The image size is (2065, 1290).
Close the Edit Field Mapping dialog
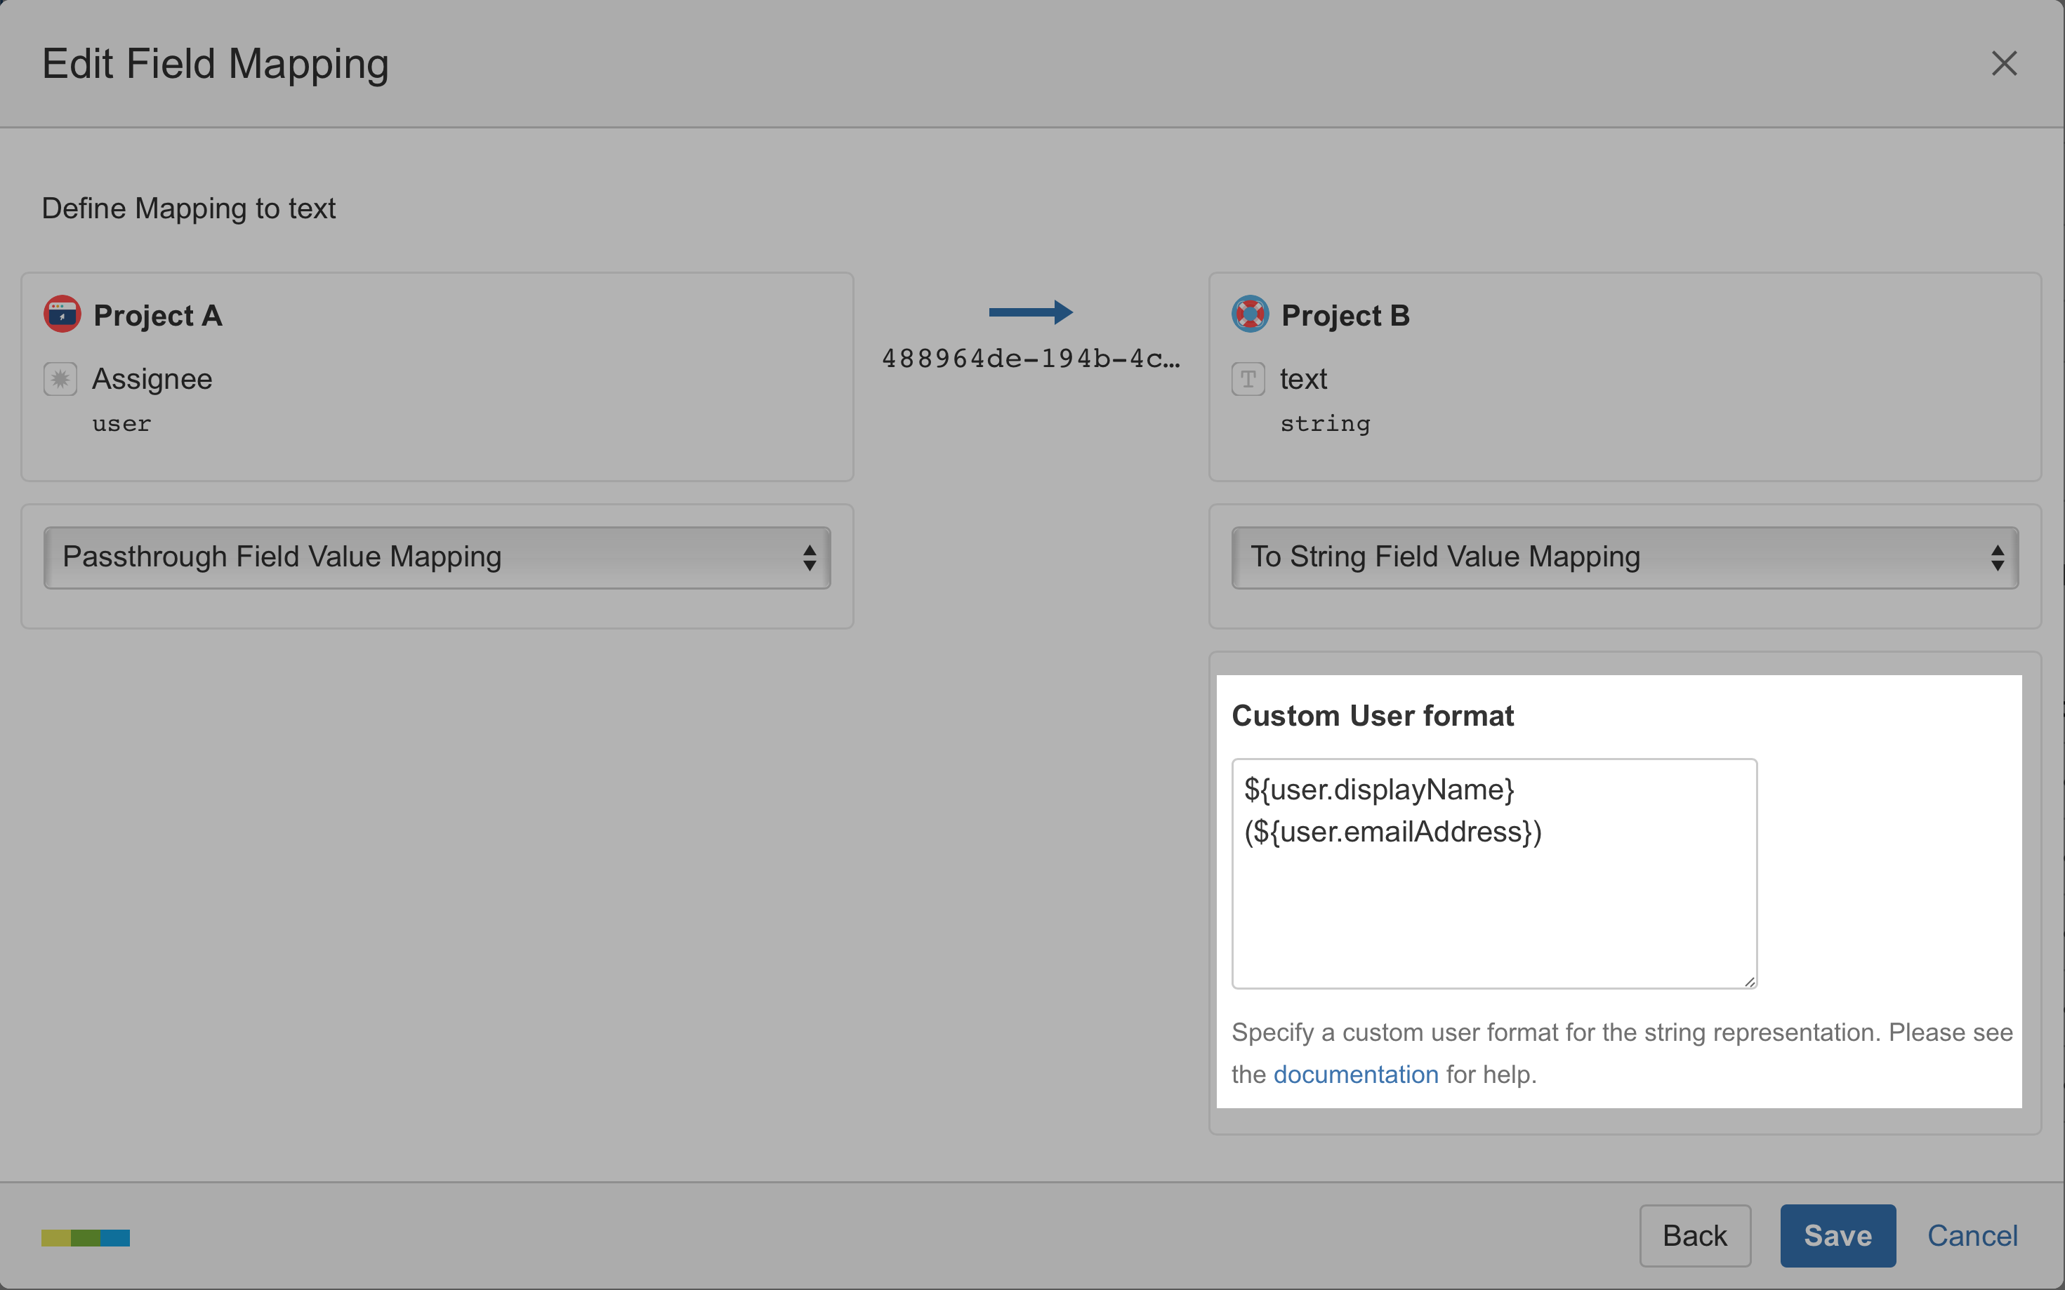2003,63
